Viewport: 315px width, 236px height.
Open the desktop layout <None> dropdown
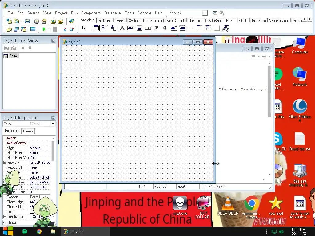point(205,13)
